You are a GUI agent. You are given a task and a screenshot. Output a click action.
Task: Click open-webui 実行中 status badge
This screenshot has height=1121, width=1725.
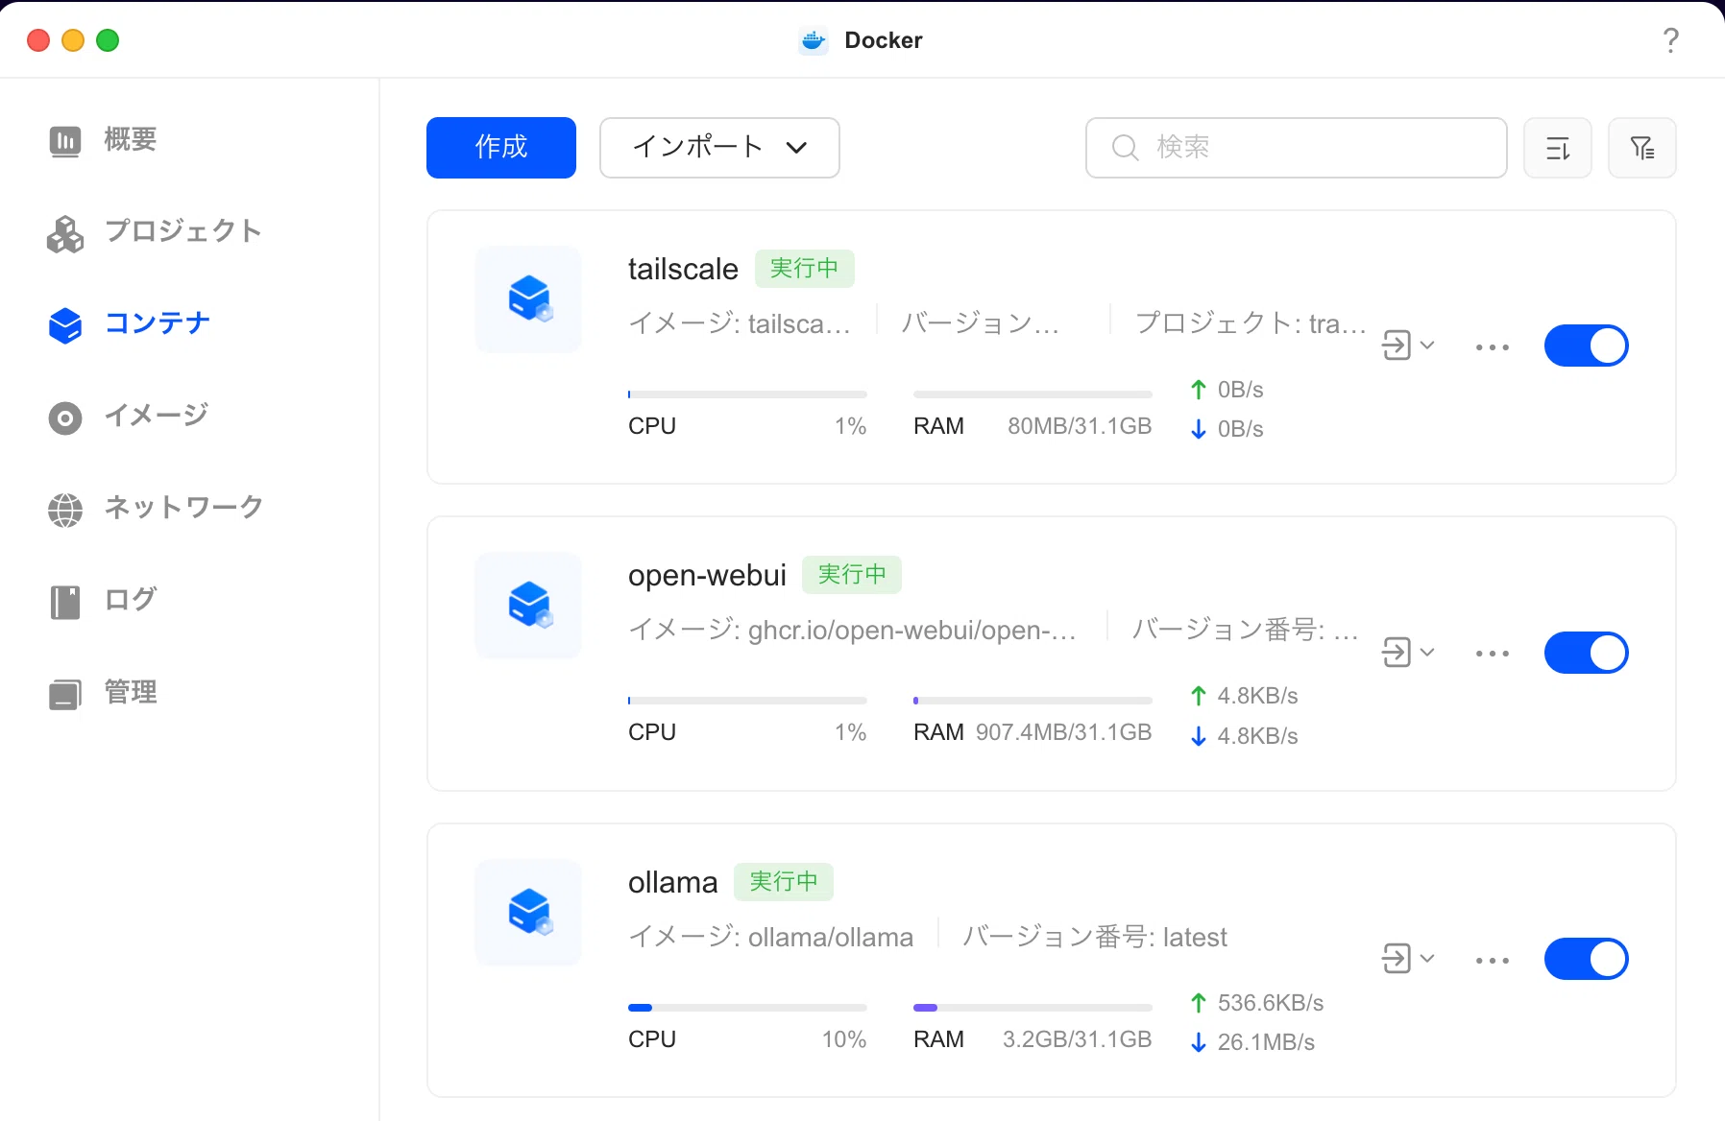(852, 575)
